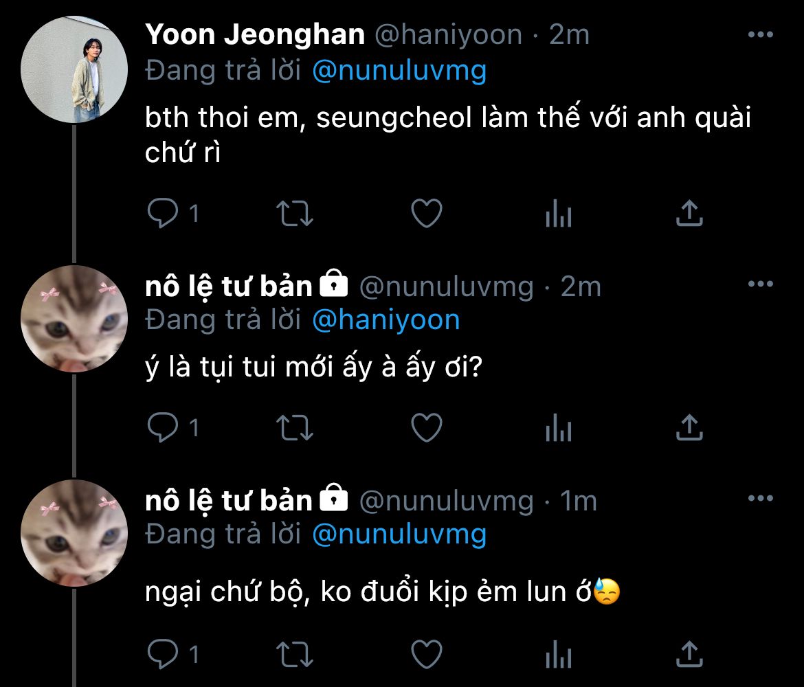View analytics on Yoon Jeonghan's tweet
This screenshot has width=804, height=687.
coord(558,215)
